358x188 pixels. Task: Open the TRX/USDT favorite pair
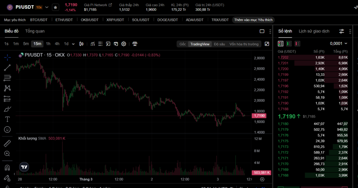point(220,20)
